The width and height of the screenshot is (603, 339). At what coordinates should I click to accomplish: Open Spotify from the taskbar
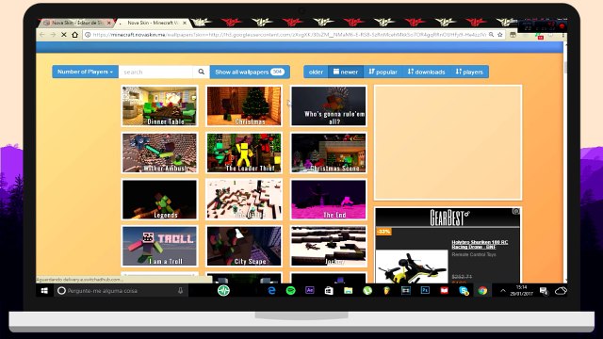coord(291,291)
